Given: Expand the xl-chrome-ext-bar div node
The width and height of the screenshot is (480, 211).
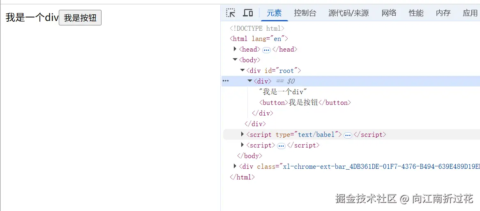Looking at the screenshot, I should (x=235, y=166).
